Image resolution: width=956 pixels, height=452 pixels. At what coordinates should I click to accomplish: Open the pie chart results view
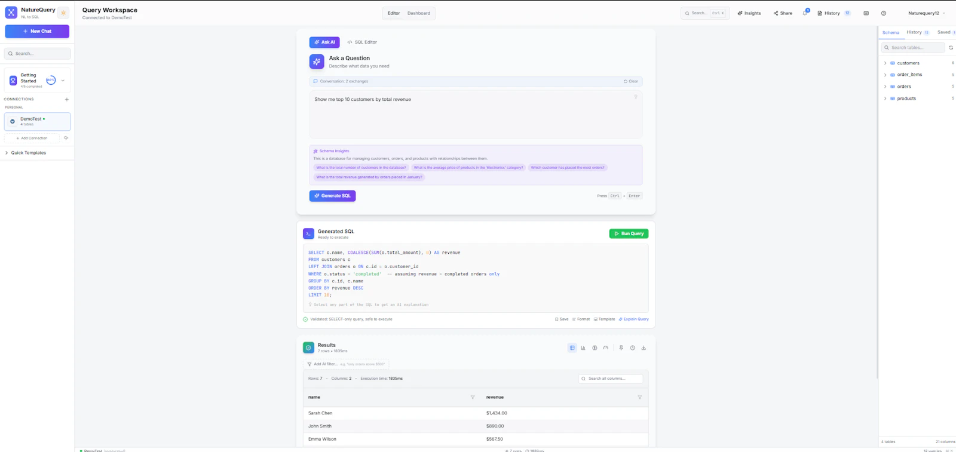[595, 348]
